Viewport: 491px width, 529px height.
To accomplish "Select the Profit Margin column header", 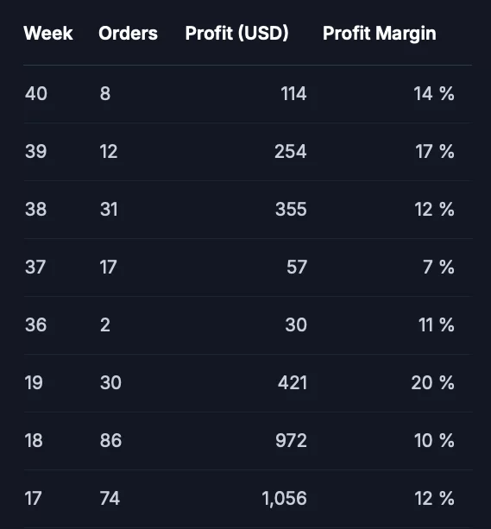I will [x=380, y=34].
